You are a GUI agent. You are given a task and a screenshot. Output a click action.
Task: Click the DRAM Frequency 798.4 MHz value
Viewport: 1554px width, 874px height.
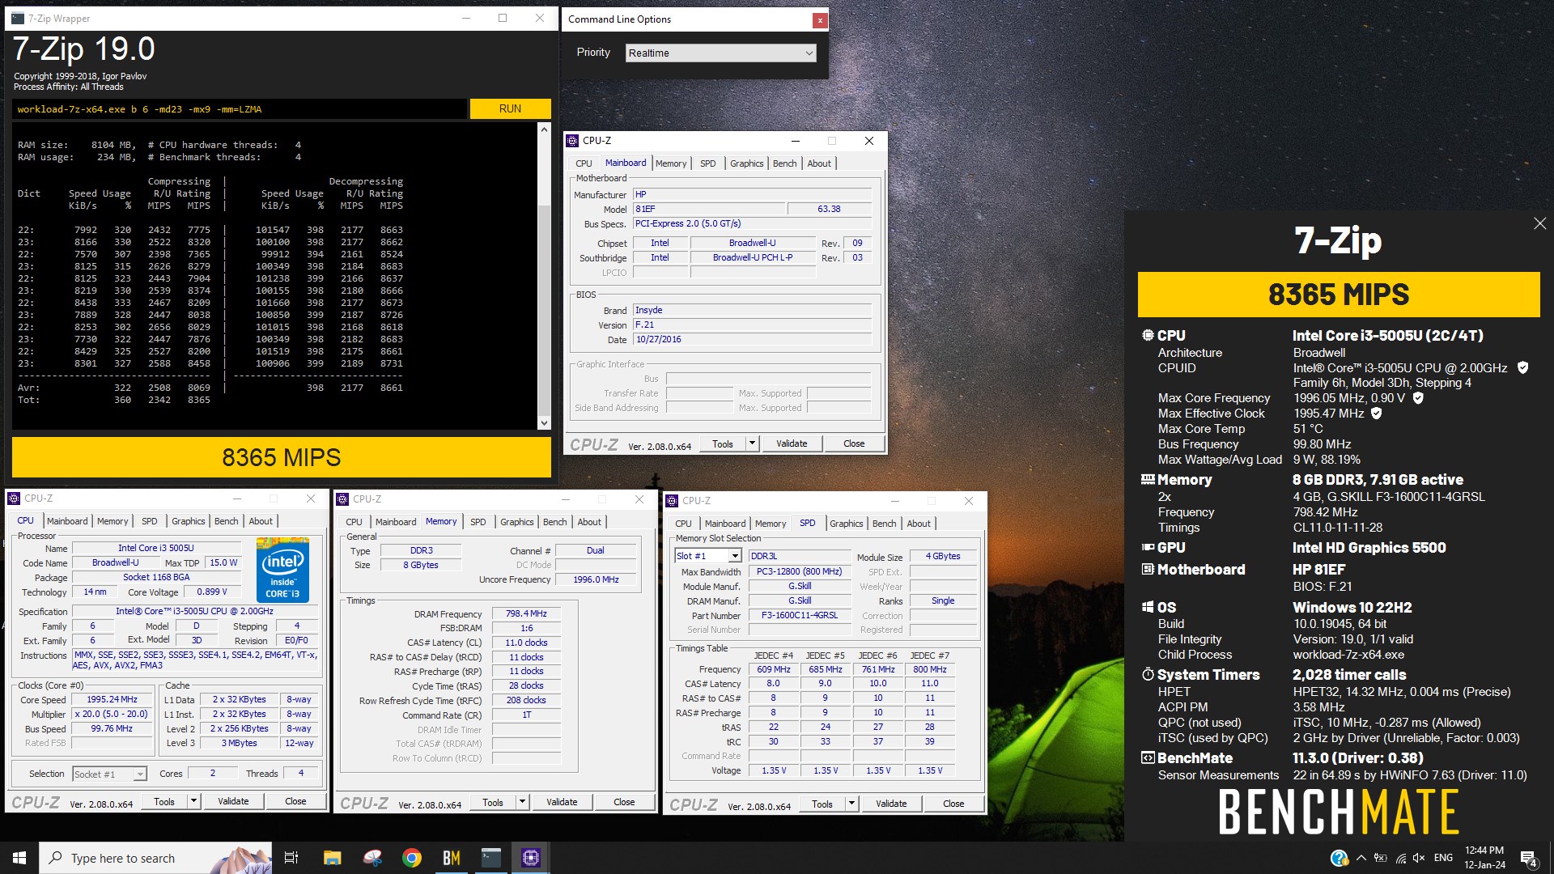[526, 613]
